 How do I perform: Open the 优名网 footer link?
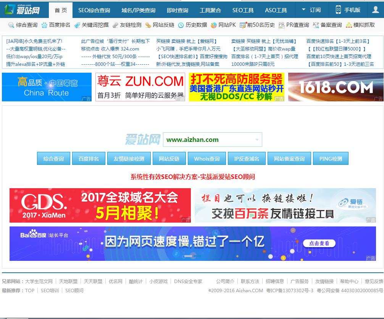[116, 281]
